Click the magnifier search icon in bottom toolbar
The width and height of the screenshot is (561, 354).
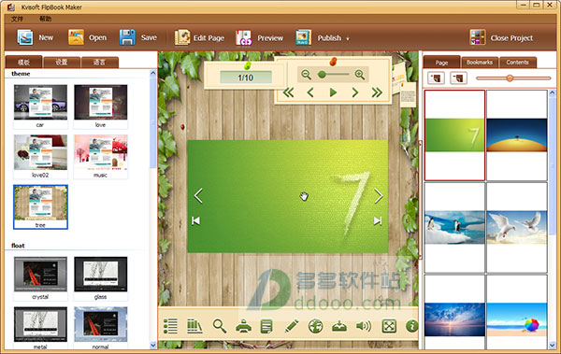[x=220, y=326]
